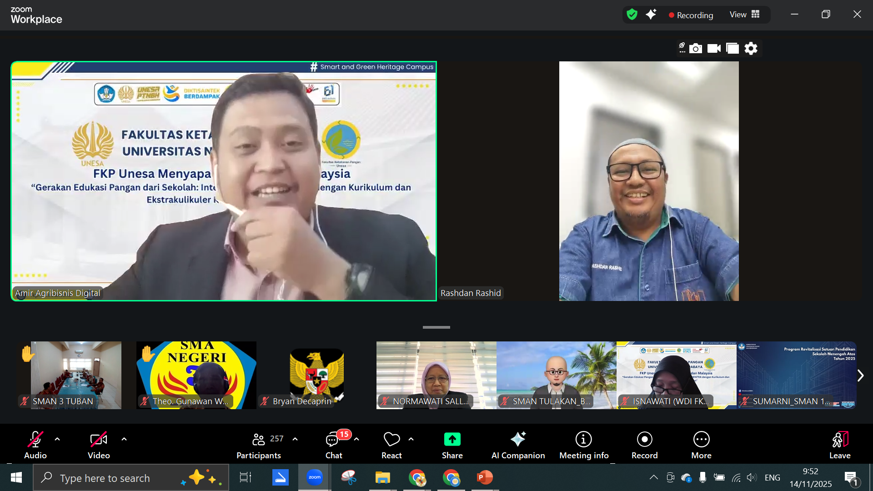Expand audio options arrow

pos(57,439)
